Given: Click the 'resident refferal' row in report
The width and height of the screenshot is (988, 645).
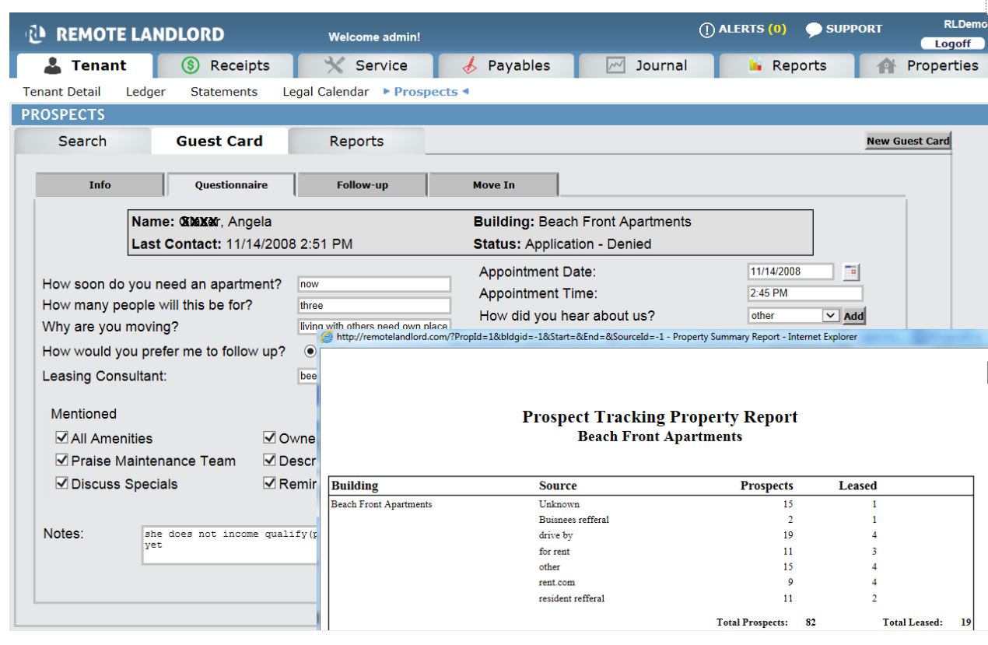Looking at the screenshot, I should [650, 598].
